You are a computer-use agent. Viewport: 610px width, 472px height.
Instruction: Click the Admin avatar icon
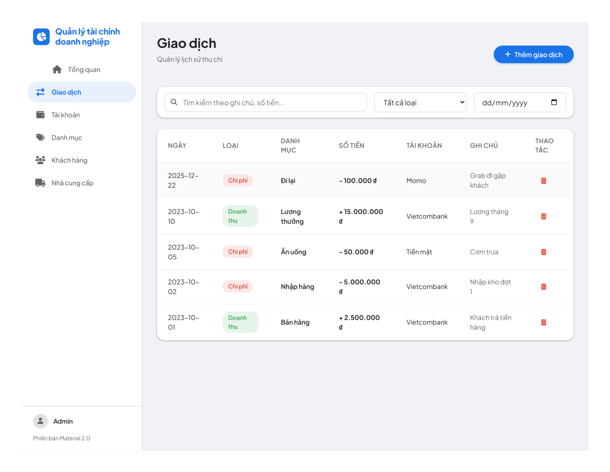click(x=40, y=421)
